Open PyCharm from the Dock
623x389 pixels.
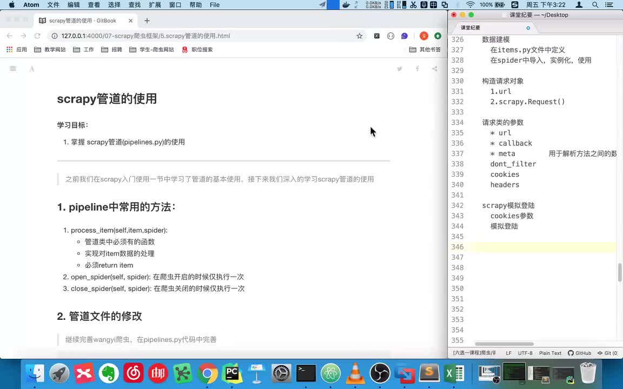coord(231,373)
